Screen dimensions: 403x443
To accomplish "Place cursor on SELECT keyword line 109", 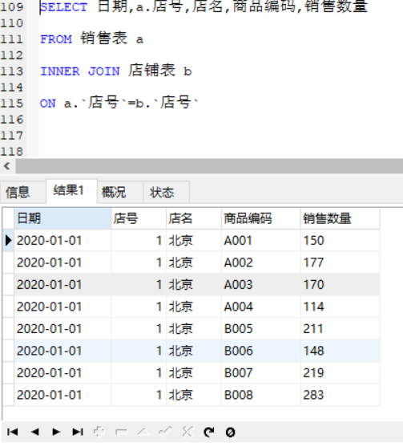I will click(x=64, y=7).
